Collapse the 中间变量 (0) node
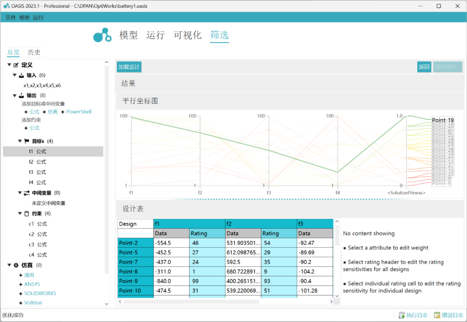 [20, 193]
